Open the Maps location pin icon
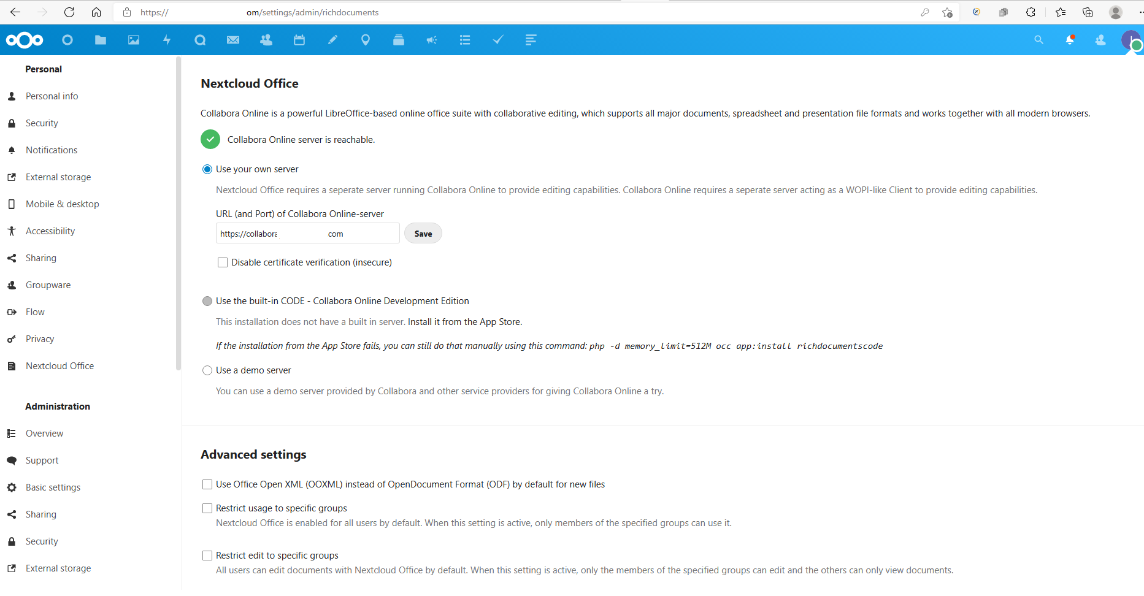The width and height of the screenshot is (1144, 596). point(366,40)
